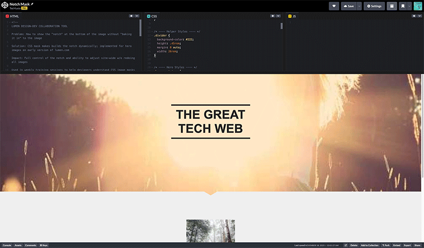The image size is (424, 248).
Task: Love this pen with heart button
Action: [x=334, y=6]
